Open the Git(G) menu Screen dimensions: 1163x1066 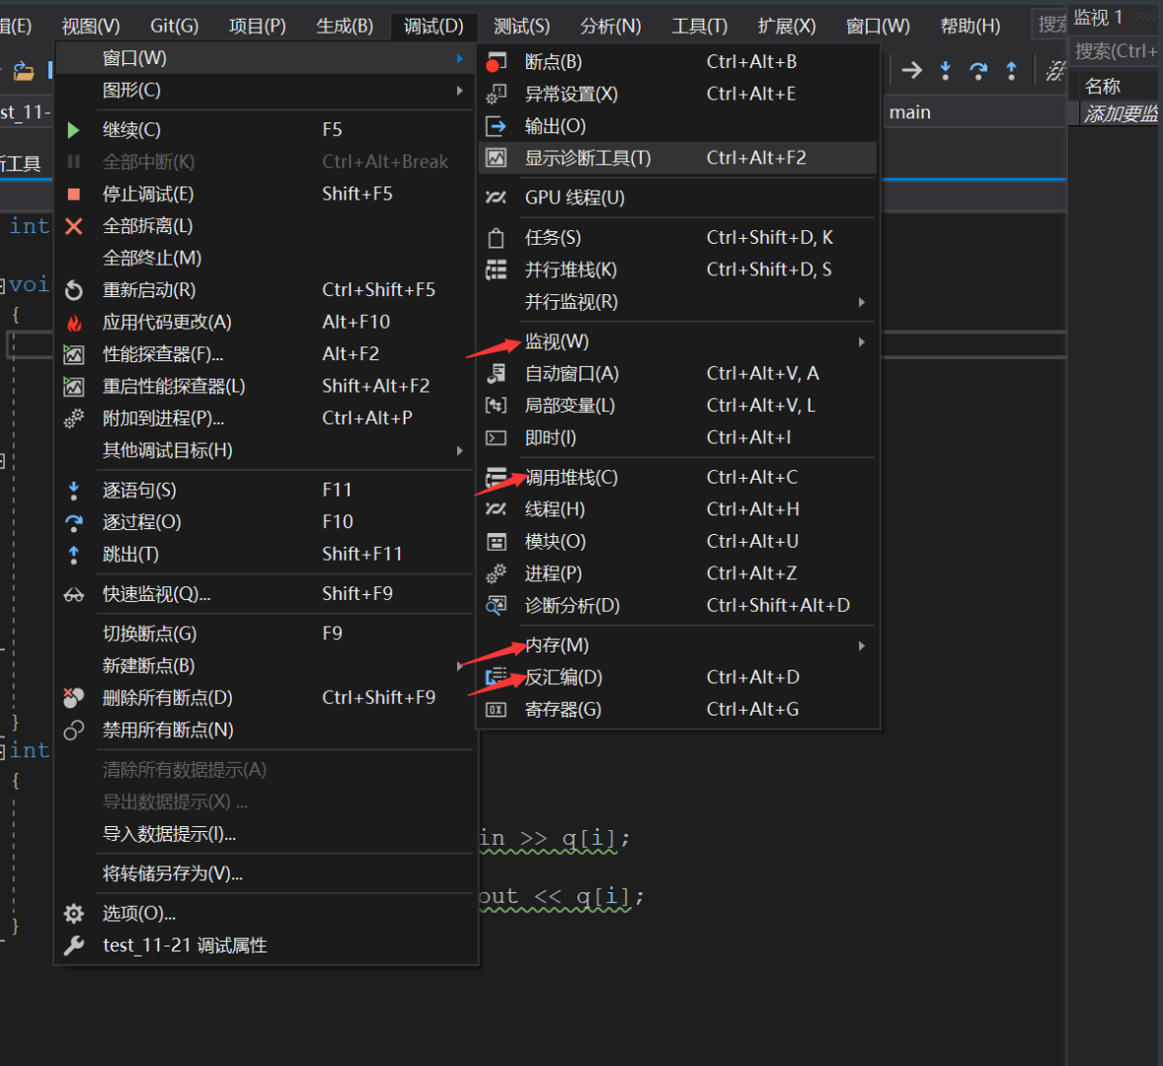click(x=175, y=27)
